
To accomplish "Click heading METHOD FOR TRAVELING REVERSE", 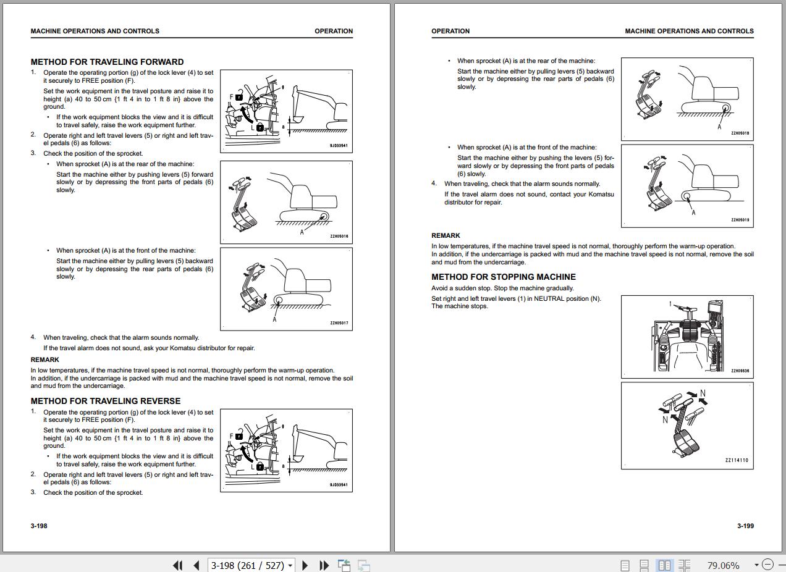I will pyautogui.click(x=106, y=401).
